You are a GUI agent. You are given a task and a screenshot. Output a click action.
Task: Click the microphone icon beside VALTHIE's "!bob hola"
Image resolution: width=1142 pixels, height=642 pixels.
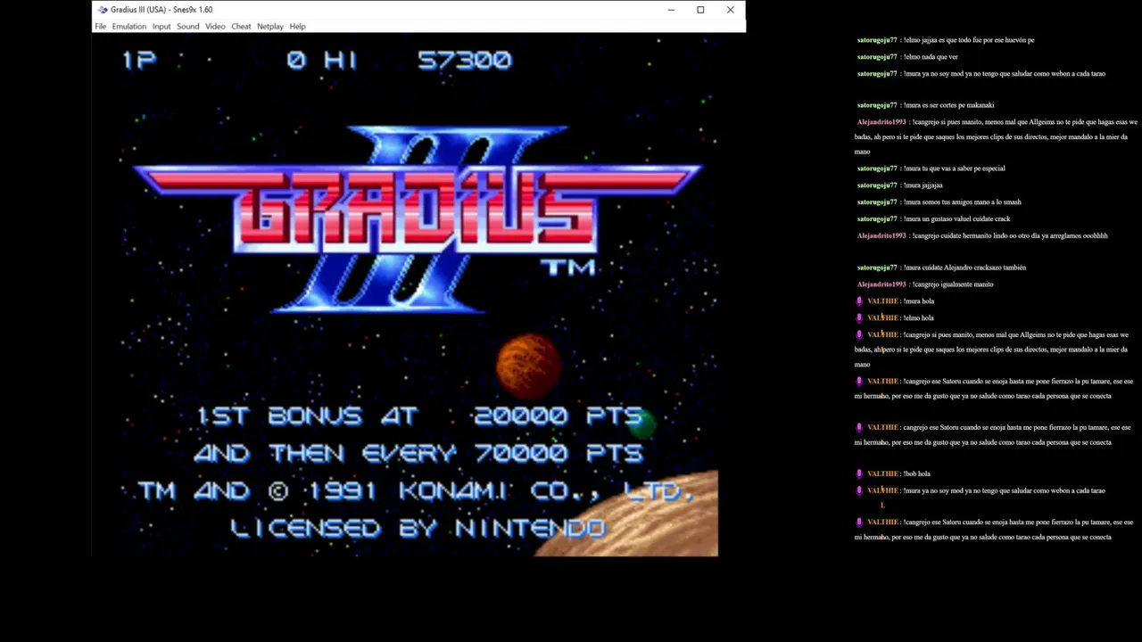[x=859, y=474]
